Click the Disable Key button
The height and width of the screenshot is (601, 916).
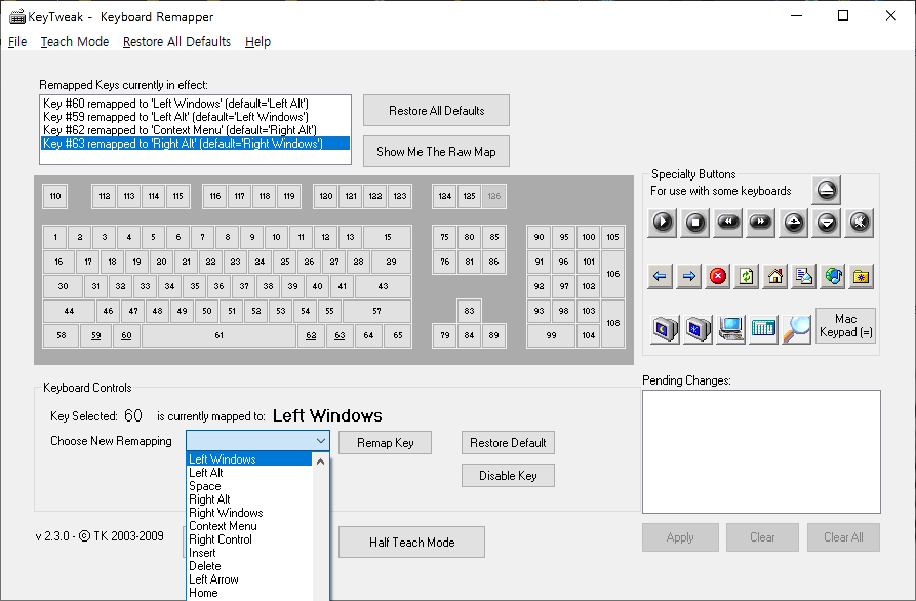click(x=508, y=475)
